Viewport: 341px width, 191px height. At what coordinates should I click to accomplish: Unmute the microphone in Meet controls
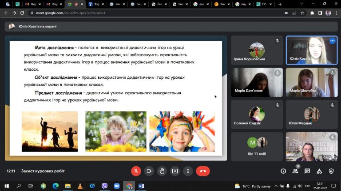click(x=136, y=171)
